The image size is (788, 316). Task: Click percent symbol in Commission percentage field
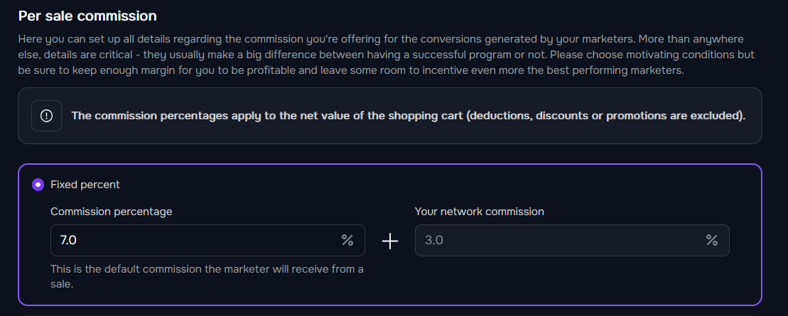click(347, 240)
